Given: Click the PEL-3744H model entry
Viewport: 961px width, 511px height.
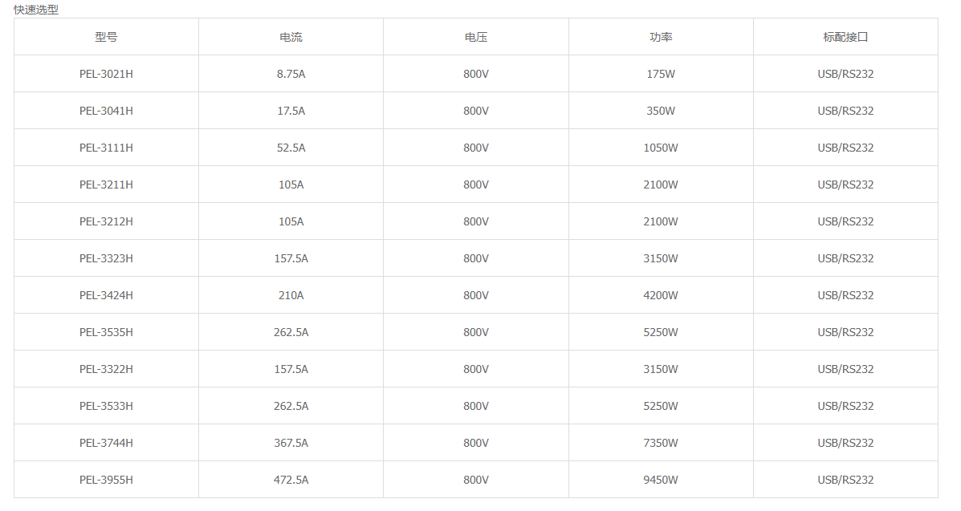Looking at the screenshot, I should coord(106,443).
